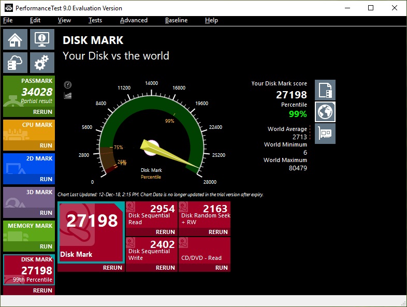This screenshot has height=307, width=407.
Task: Rerun the PassMark test suite
Action: [42, 112]
